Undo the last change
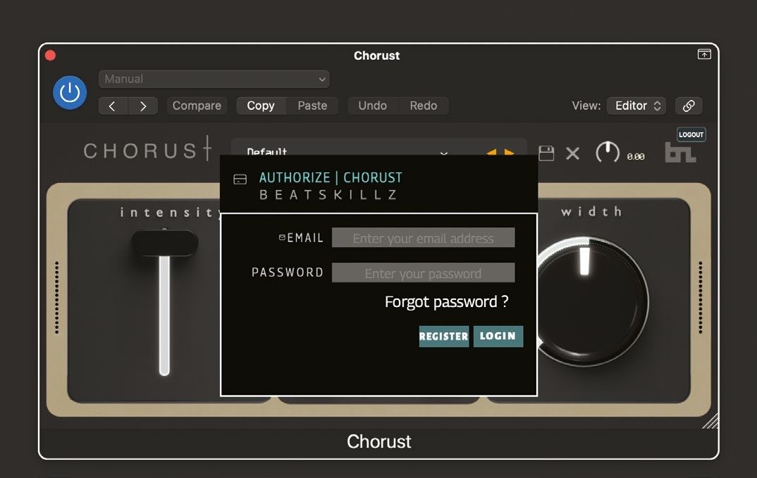Image resolution: width=757 pixels, height=478 pixels. coord(373,106)
